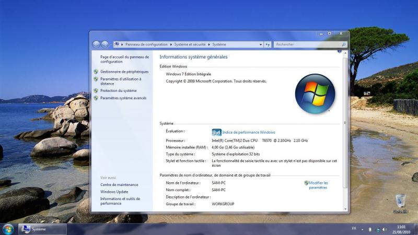Click the Windows Experience Index score badge
This screenshot has width=418, height=235.
[x=216, y=132]
